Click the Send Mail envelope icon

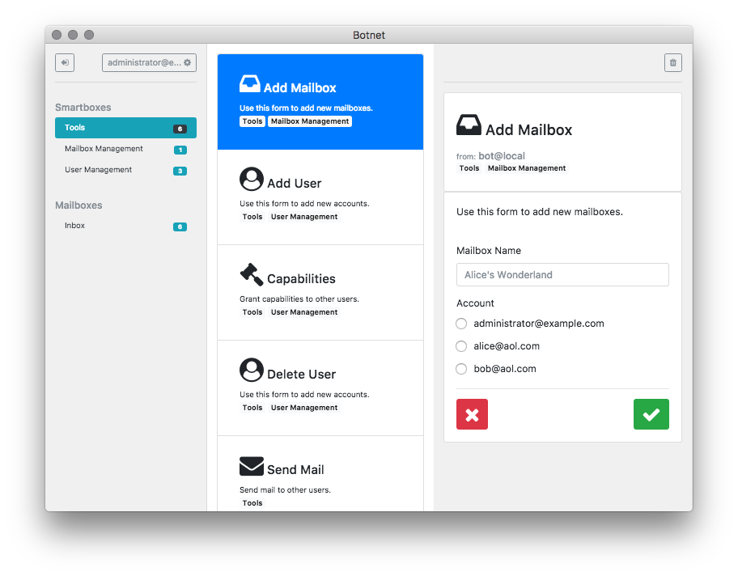(x=252, y=466)
